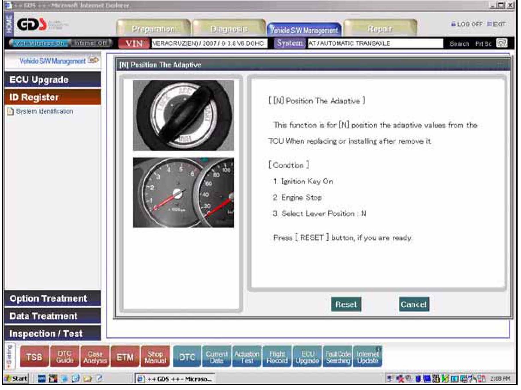521x390 pixels.
Task: Launch Case Analysis from bottom toolbar
Action: pos(95,357)
